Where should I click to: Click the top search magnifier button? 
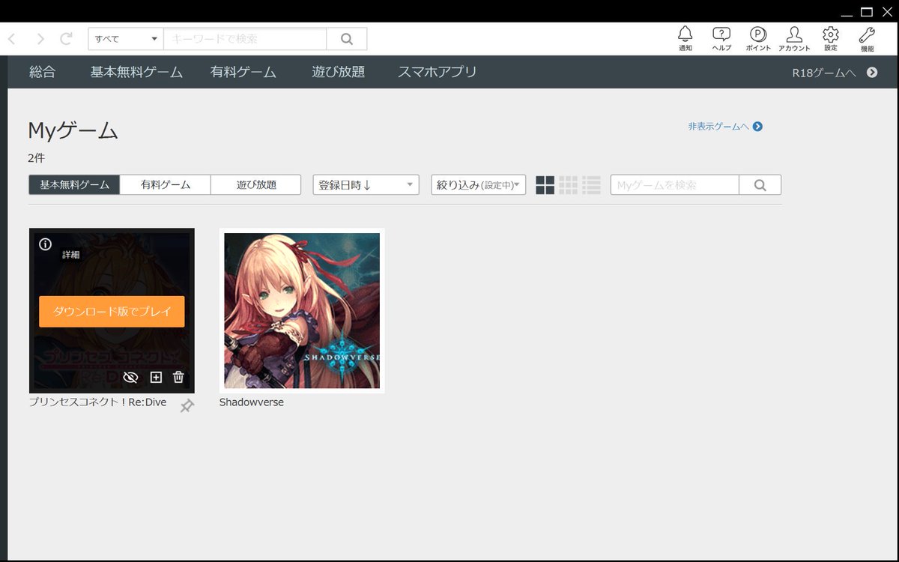click(347, 39)
